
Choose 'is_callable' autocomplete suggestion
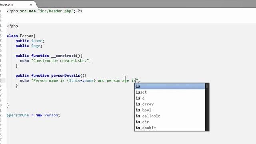pyautogui.click(x=170, y=116)
